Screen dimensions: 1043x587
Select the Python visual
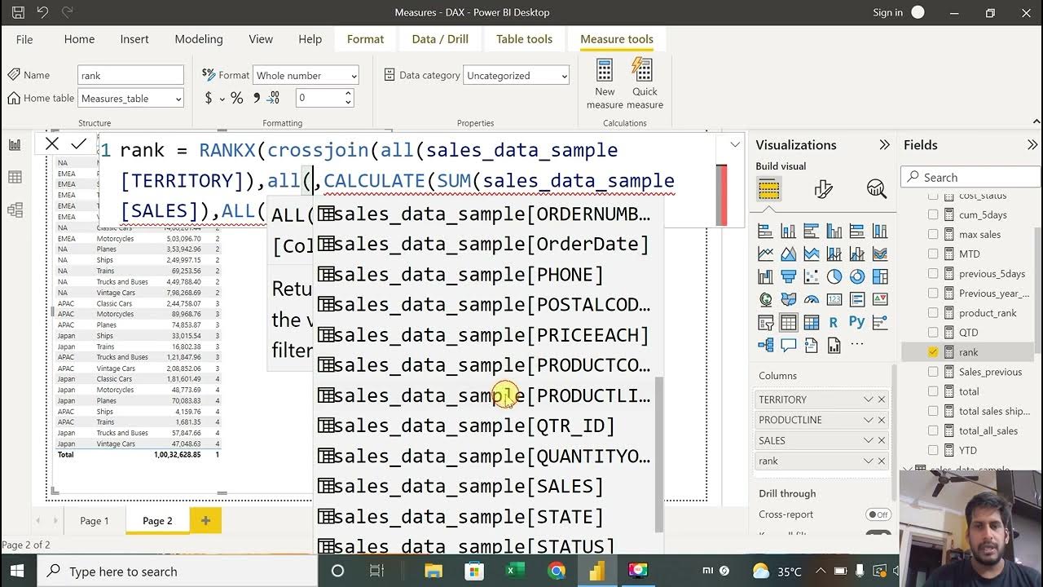click(x=856, y=322)
